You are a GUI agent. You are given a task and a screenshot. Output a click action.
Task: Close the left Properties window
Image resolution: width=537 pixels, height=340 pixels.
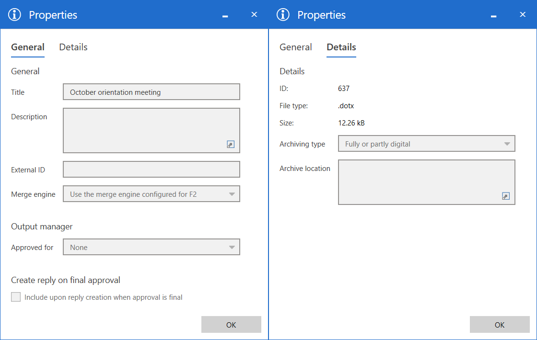254,14
